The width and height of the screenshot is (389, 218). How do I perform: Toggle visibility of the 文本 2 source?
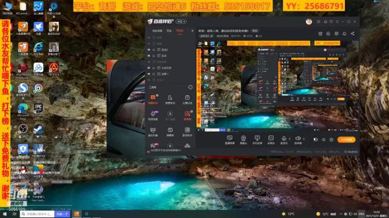(x=149, y=80)
